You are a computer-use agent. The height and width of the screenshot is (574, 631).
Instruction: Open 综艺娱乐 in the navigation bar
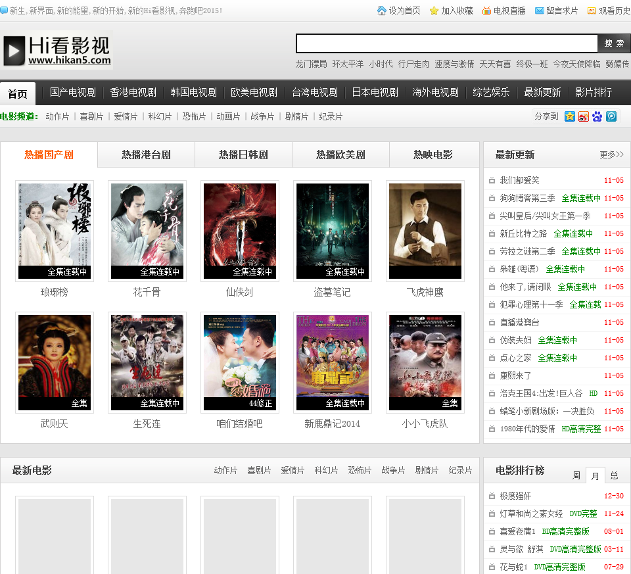(x=491, y=92)
